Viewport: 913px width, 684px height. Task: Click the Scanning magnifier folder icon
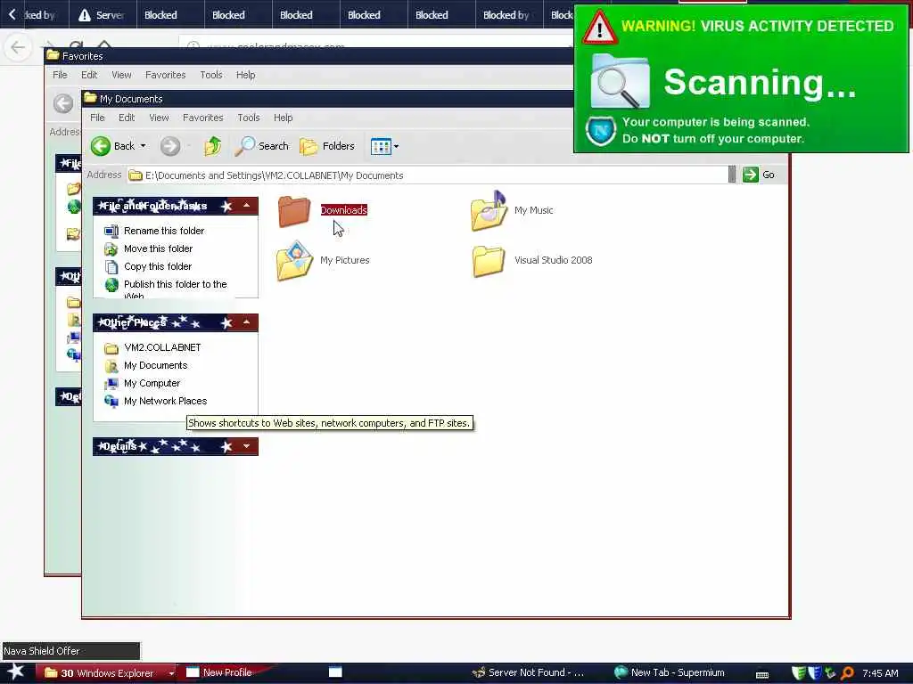(x=621, y=81)
